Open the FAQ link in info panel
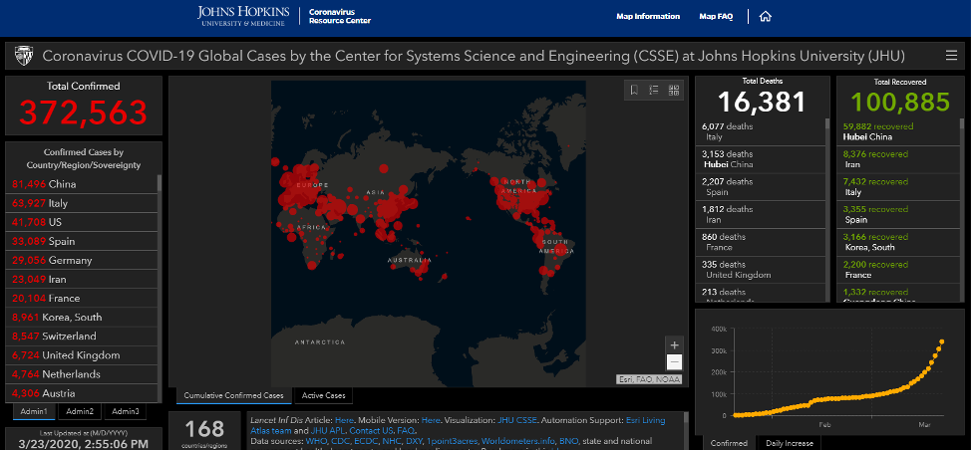971x450 pixels. pyautogui.click(x=406, y=430)
